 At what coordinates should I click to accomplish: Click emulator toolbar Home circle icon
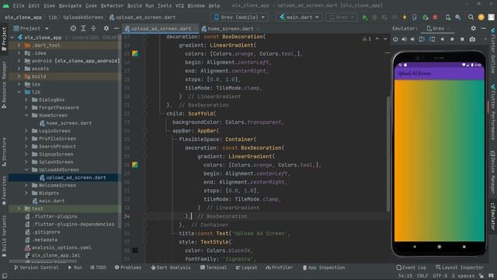(452, 40)
